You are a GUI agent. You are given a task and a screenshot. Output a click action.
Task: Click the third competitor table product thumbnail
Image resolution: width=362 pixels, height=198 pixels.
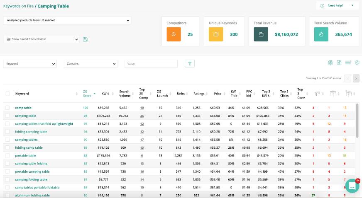tap(349, 94)
